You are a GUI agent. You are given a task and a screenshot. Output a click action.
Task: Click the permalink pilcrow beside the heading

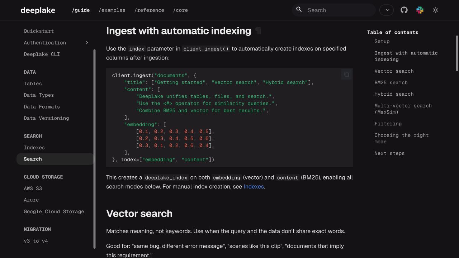[258, 31]
